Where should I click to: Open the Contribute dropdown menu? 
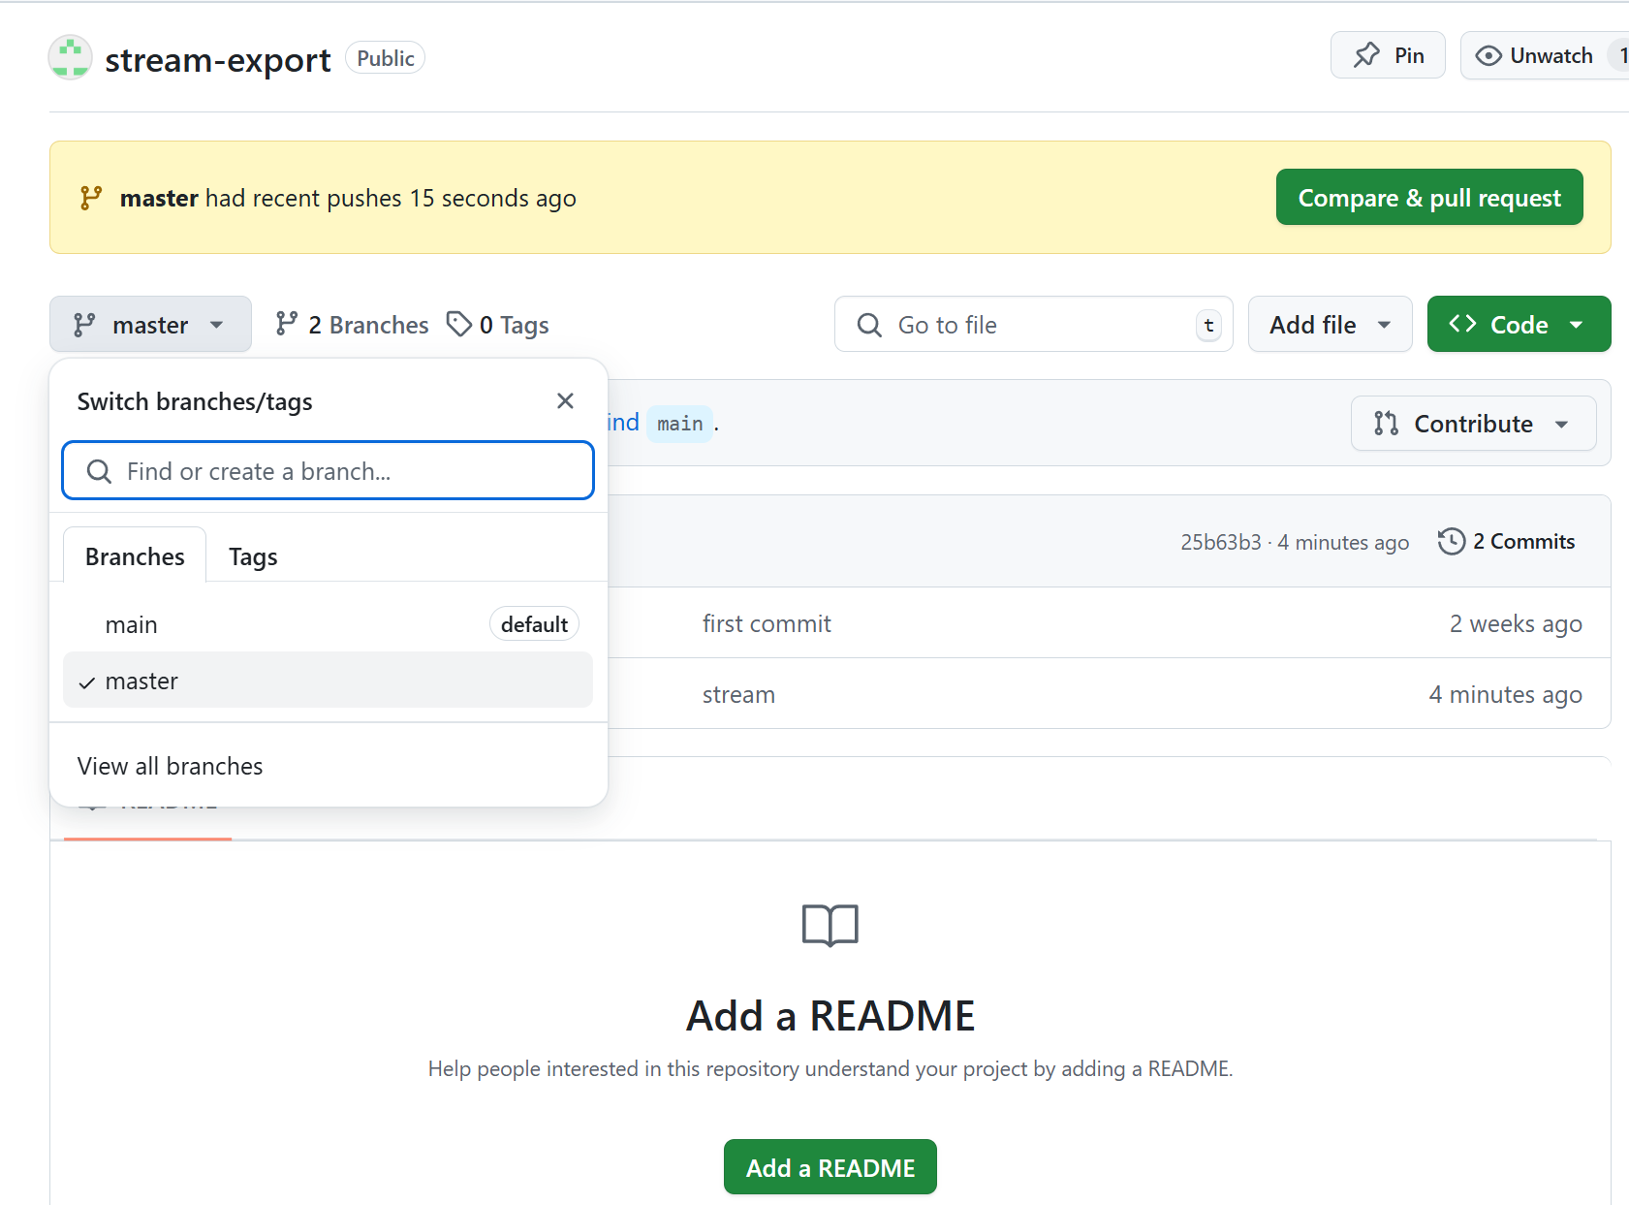click(1473, 424)
